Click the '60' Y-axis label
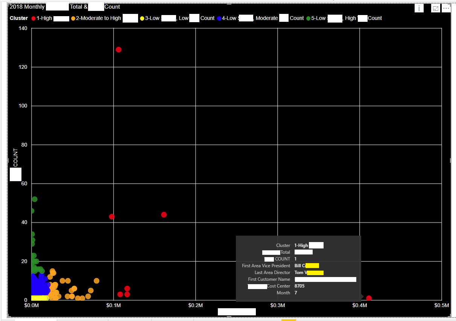The width and height of the screenshot is (456, 321). click(x=24, y=184)
